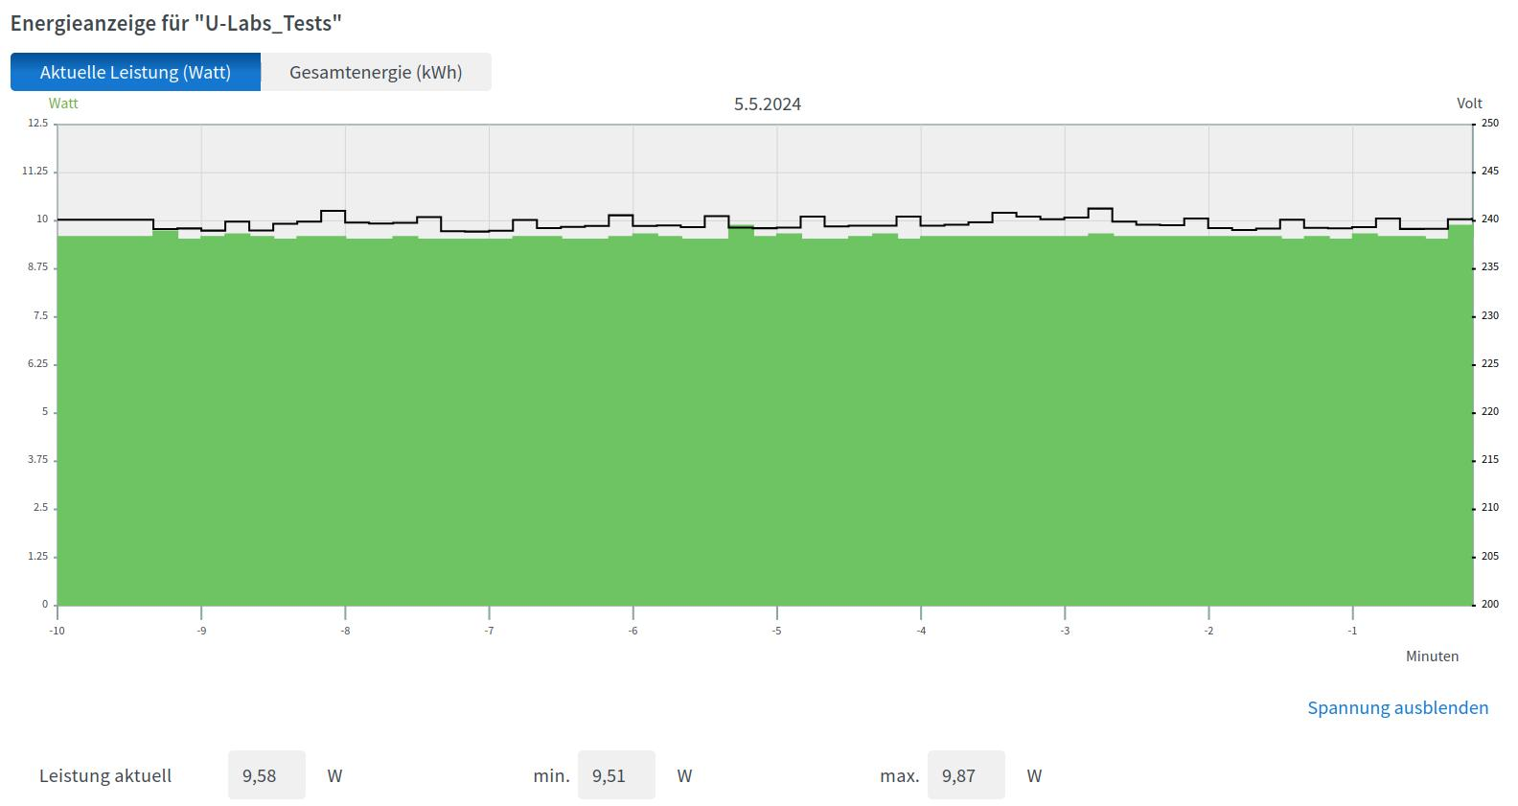Click the 215 value on the Volt axis
This screenshot has height=806, width=1518.
1490,460
